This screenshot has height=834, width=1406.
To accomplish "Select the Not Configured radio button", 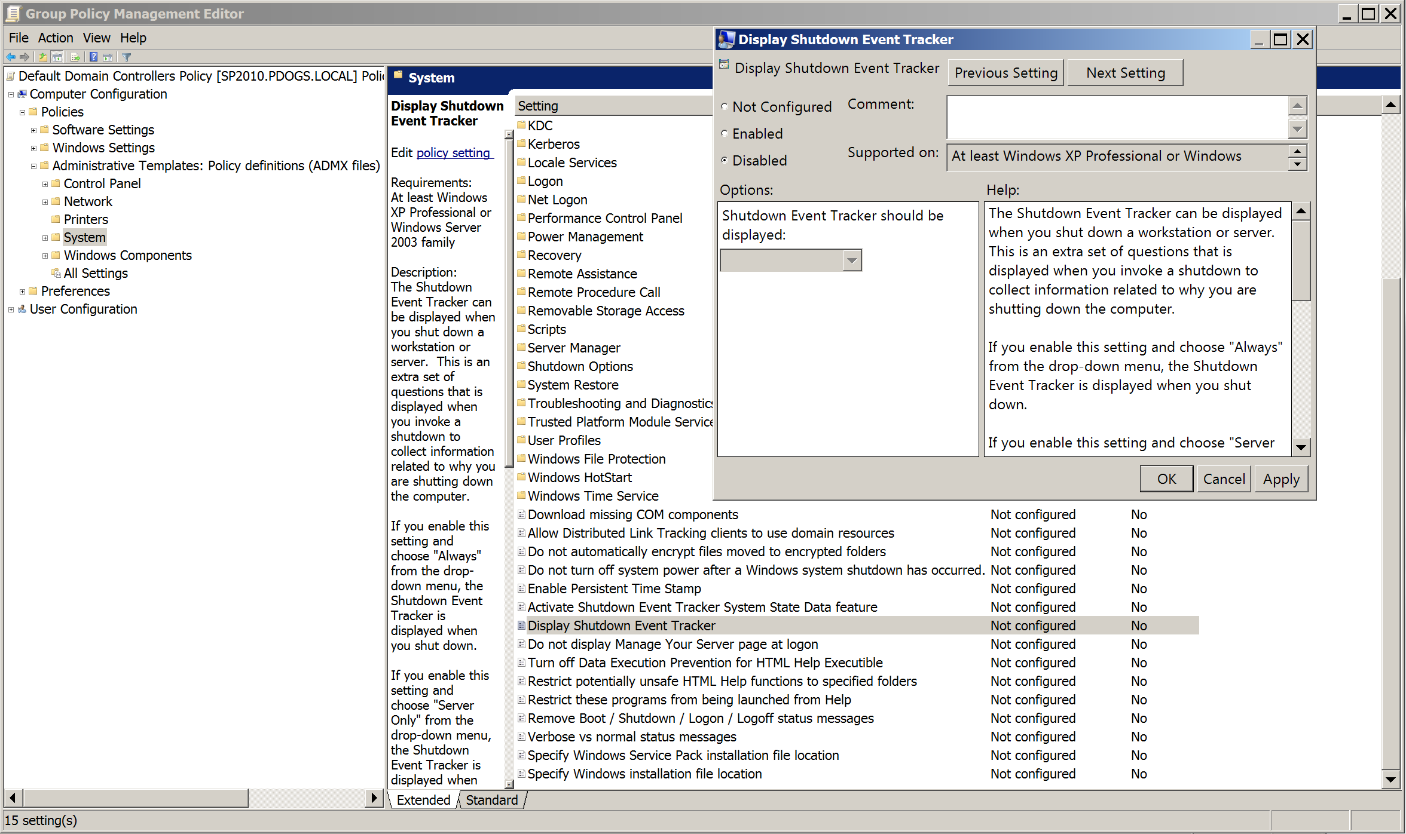I will [x=725, y=107].
